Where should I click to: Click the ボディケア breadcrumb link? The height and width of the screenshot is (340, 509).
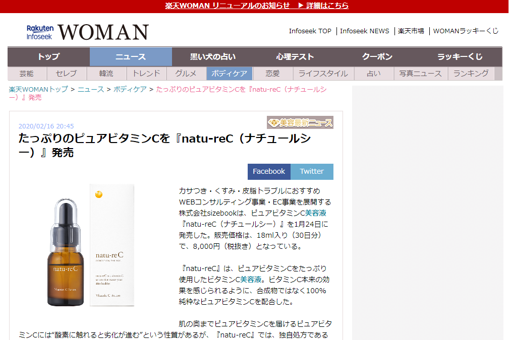tap(130, 89)
